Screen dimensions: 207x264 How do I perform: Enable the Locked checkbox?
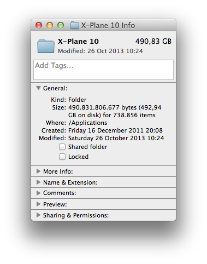(62, 157)
